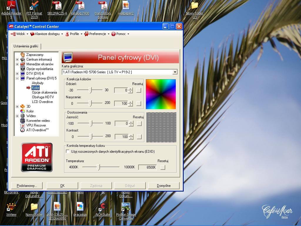Open the Pomoc menu
This screenshot has height=226, width=301.
click(120, 34)
